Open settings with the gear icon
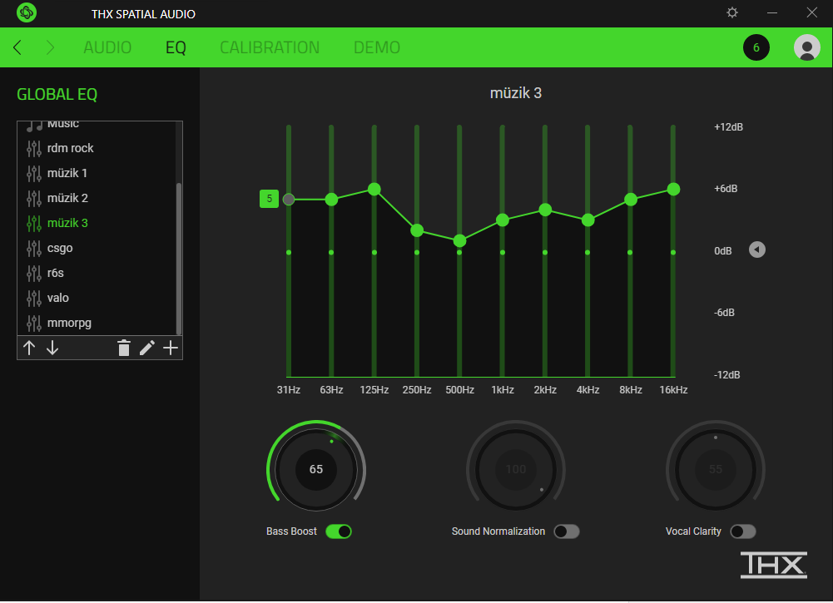Screen dimensions: 833x603 [732, 12]
